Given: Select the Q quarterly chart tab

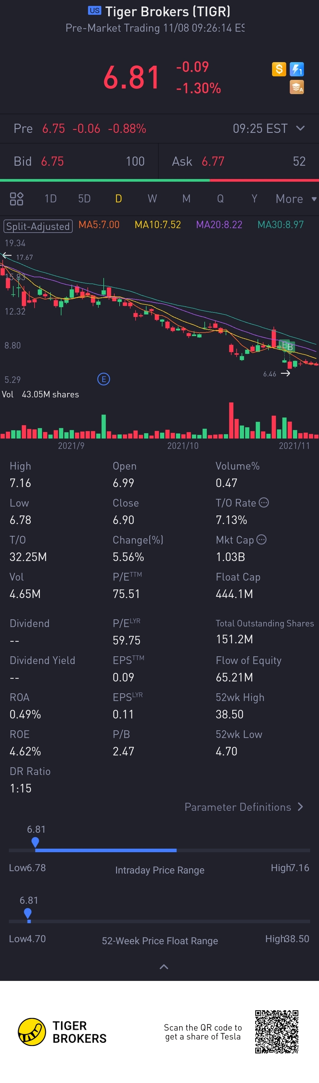Looking at the screenshot, I should coord(220,199).
